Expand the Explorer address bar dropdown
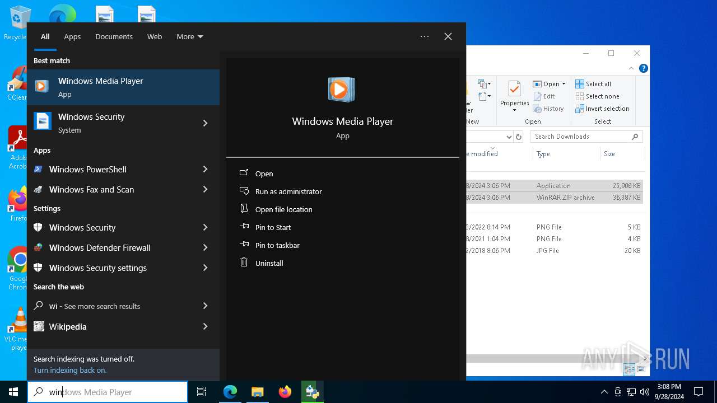 coord(509,137)
